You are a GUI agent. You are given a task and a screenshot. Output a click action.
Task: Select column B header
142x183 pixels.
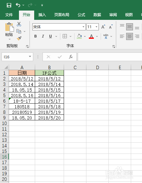(49, 67)
